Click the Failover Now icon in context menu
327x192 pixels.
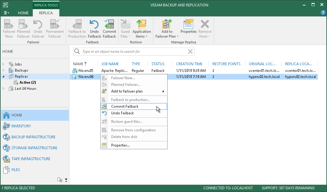tap(104, 78)
